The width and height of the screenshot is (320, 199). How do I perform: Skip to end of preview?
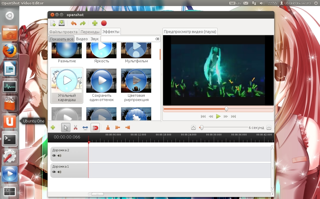coord(233,116)
